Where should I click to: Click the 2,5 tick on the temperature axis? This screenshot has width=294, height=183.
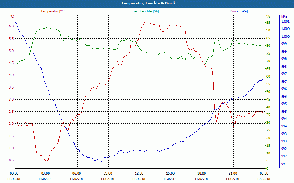click(x=11, y=112)
